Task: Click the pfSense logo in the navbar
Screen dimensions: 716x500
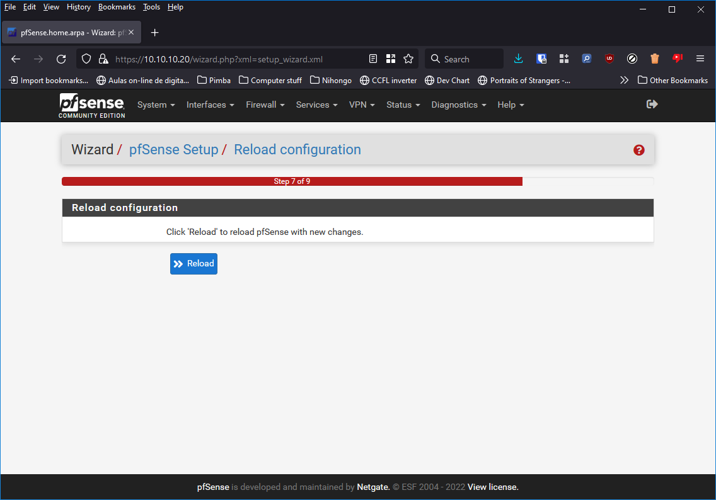Action: pos(91,105)
